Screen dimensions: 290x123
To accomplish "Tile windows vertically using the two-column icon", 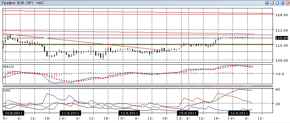I will point(272,3).
